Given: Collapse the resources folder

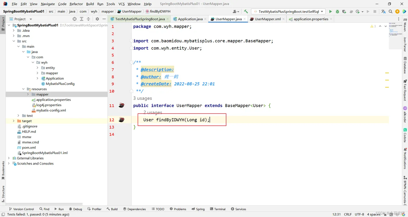Looking at the screenshot, I should (x=23, y=89).
